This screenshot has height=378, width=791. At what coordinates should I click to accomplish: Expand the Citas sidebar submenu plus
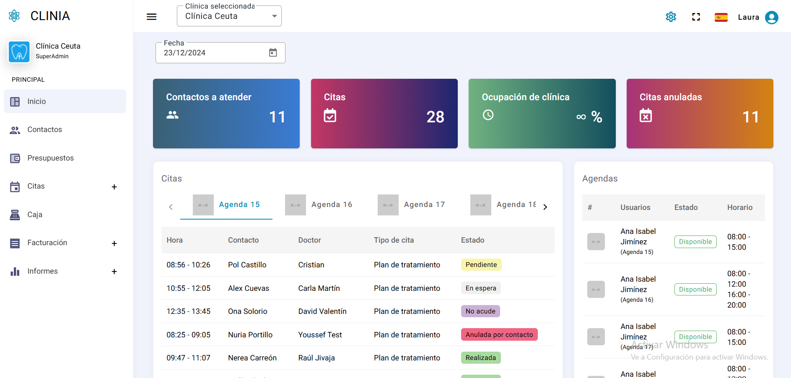coord(114,187)
